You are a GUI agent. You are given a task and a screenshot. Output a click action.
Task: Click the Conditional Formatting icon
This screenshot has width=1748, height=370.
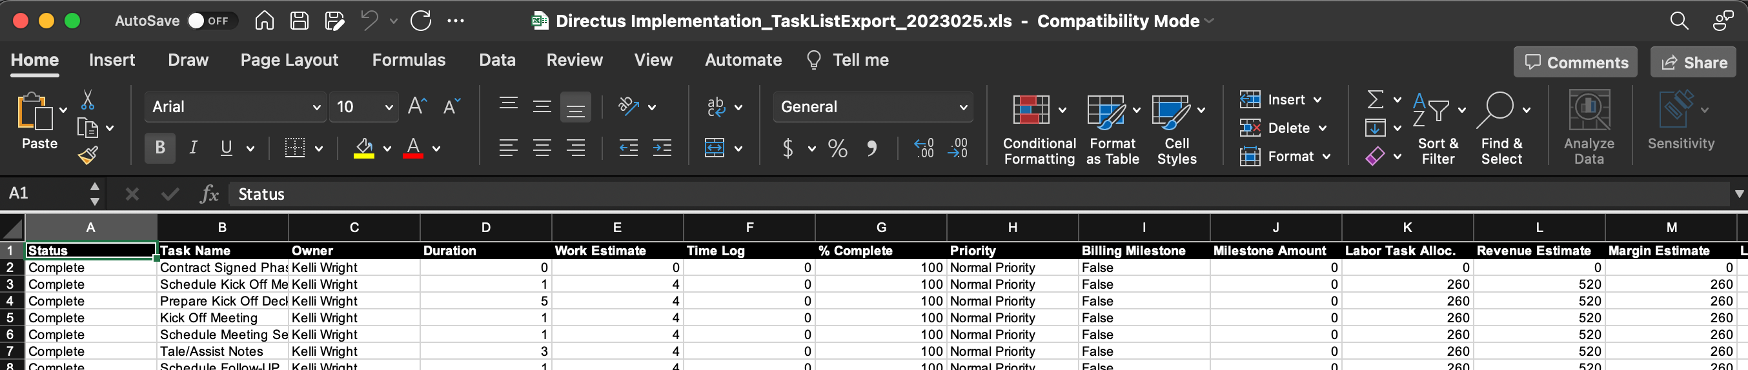tap(1030, 110)
